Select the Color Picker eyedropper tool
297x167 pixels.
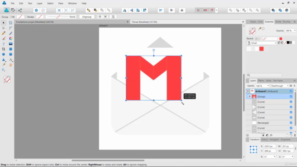tap(3, 65)
